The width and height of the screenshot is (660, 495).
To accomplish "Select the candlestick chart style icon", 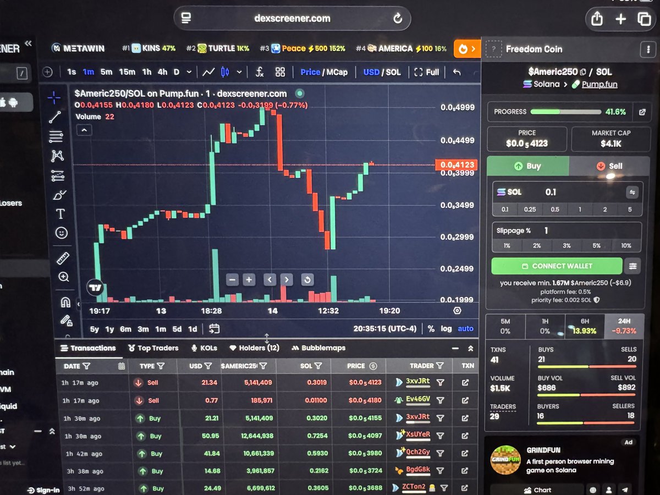I will click(224, 72).
